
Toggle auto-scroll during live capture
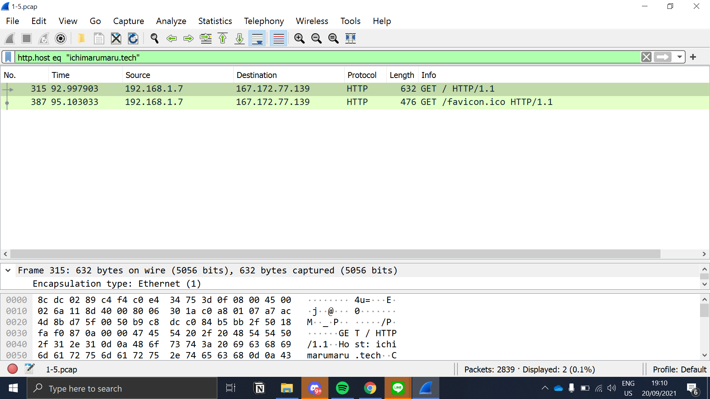tap(257, 38)
